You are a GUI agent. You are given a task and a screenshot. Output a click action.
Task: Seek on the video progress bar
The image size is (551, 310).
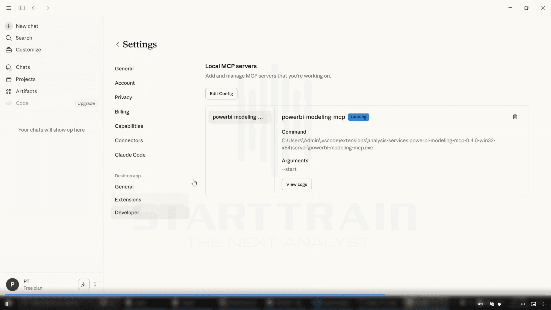point(275,294)
